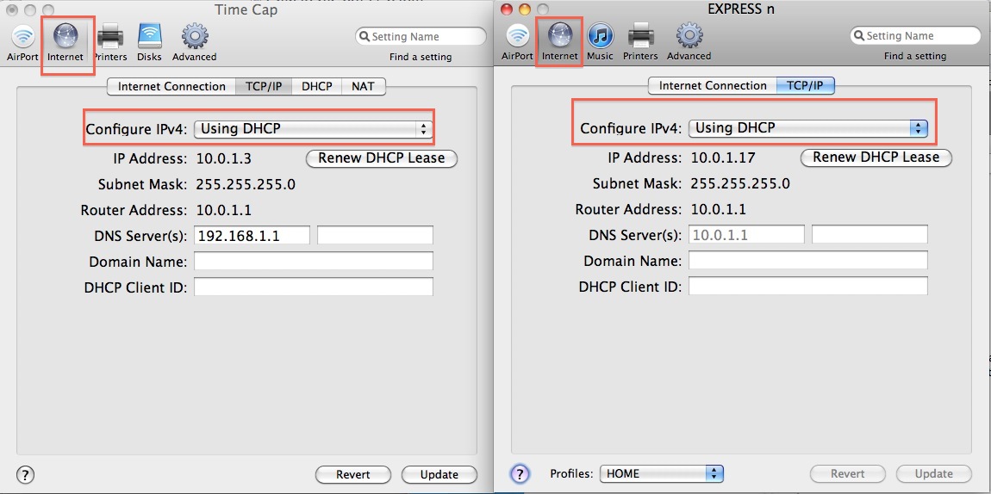Click Update button in EXPRESS n window
This screenshot has height=494, width=991.
pyautogui.click(x=933, y=473)
